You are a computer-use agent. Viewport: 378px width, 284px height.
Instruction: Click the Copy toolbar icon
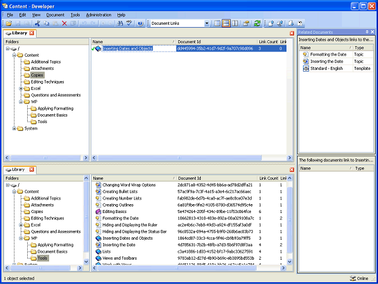point(46,23)
